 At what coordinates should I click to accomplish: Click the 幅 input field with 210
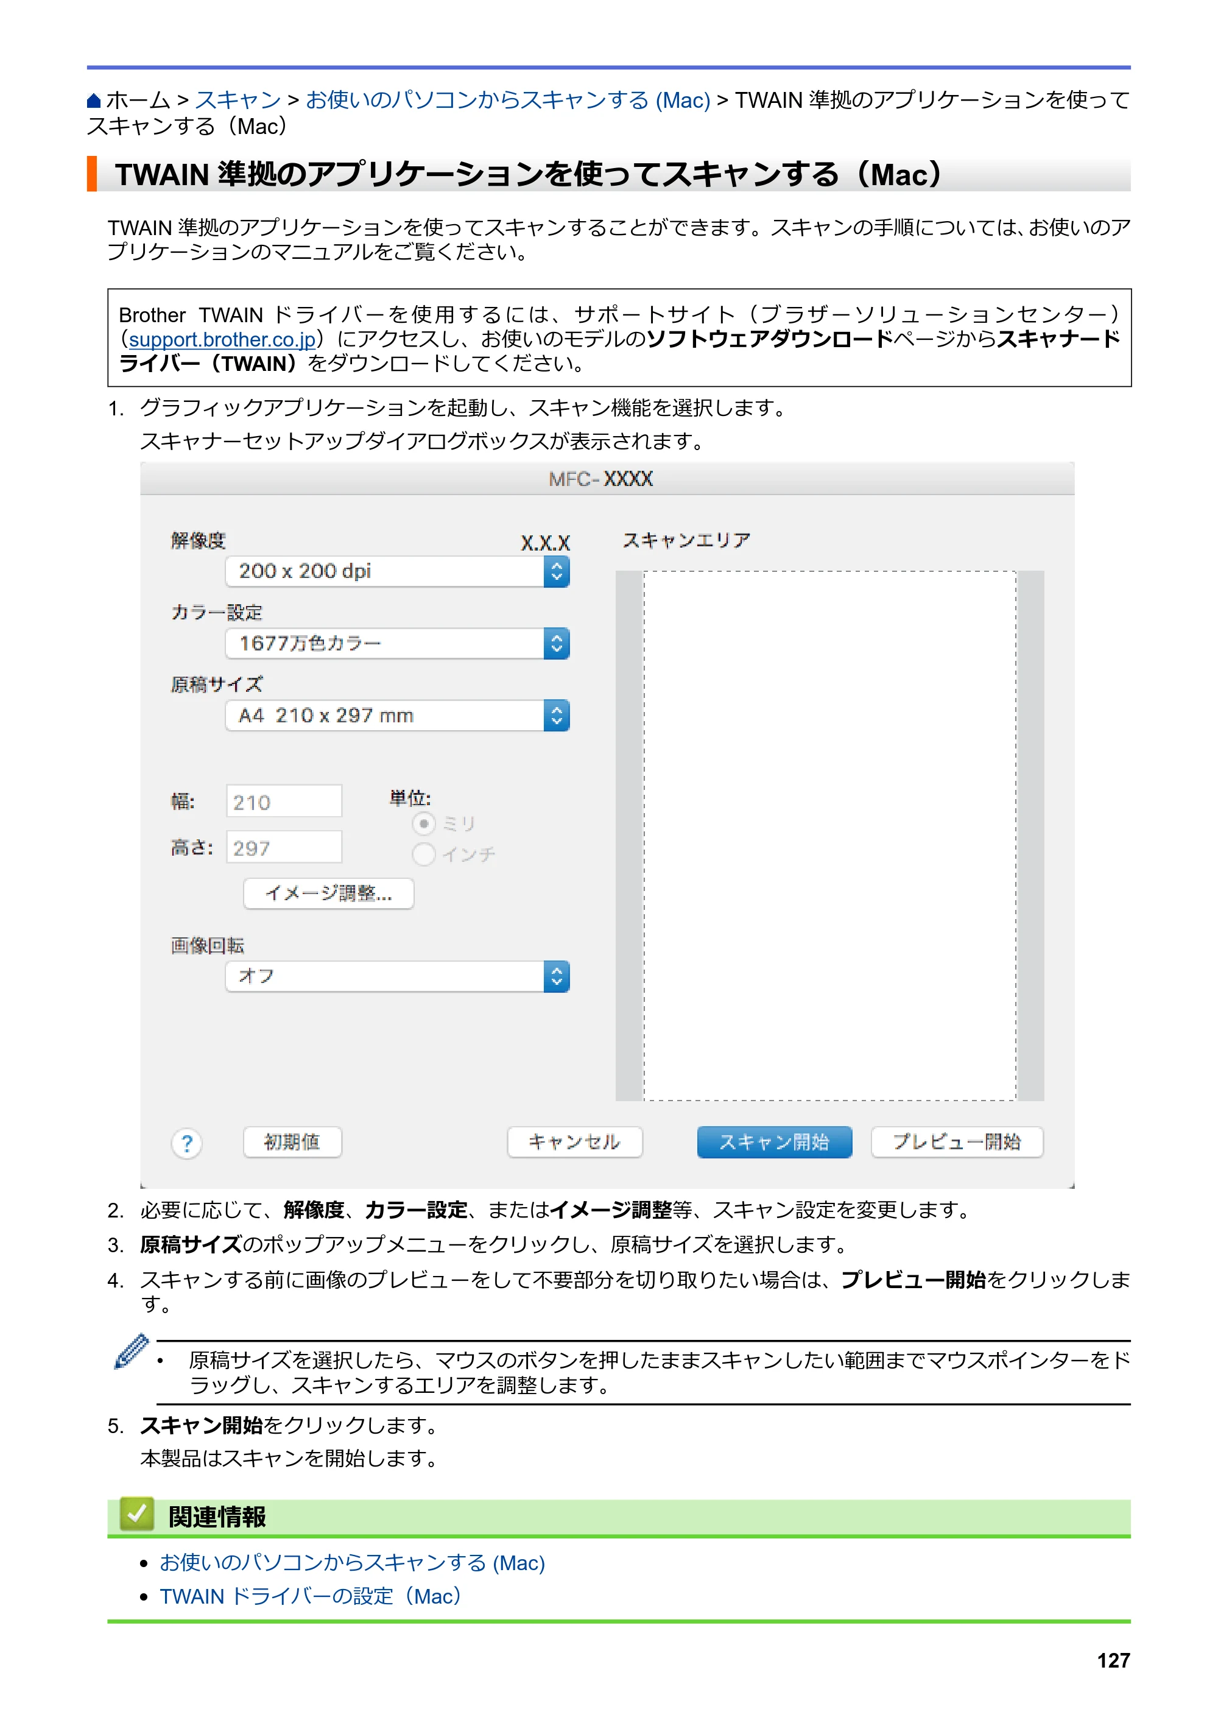coord(284,802)
